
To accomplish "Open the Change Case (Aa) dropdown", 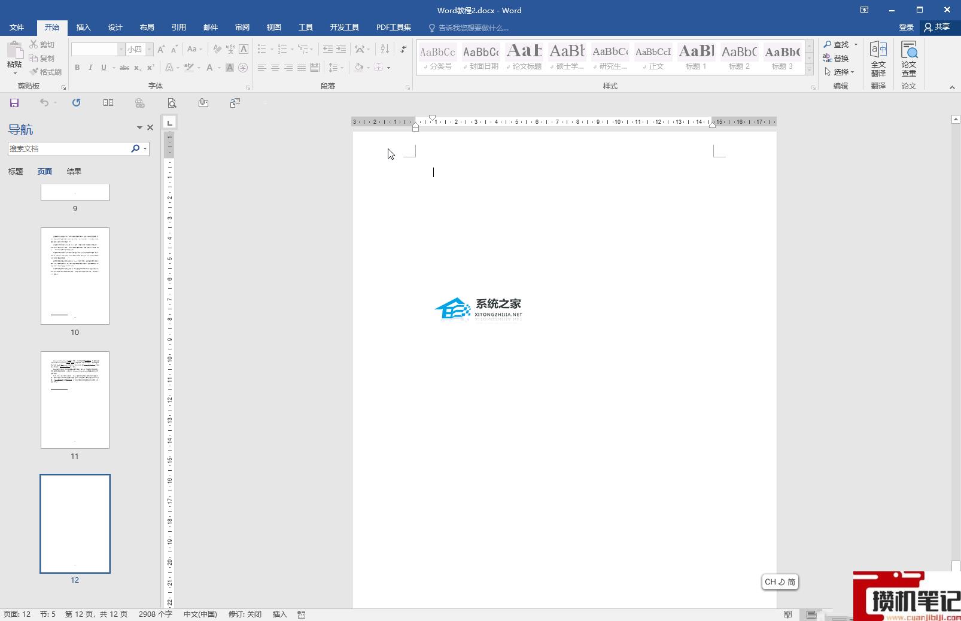I will pyautogui.click(x=194, y=49).
